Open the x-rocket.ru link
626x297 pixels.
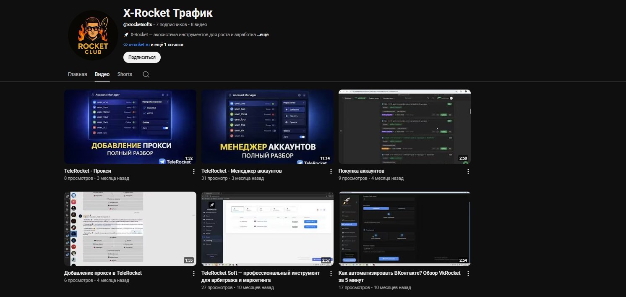(x=139, y=45)
